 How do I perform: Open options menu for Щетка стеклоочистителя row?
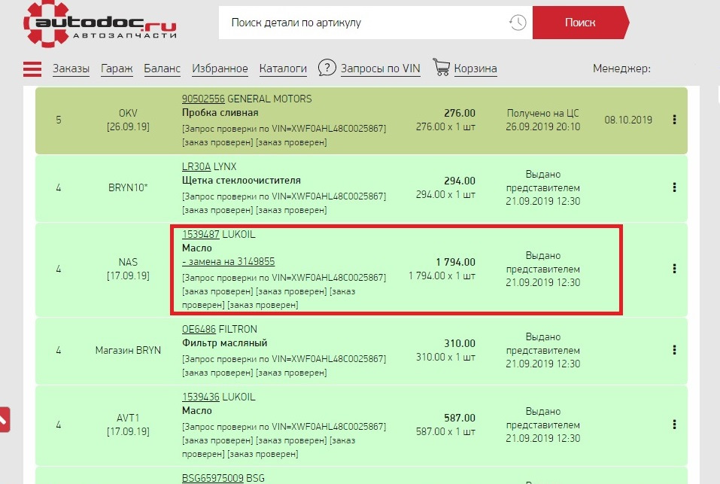(674, 187)
